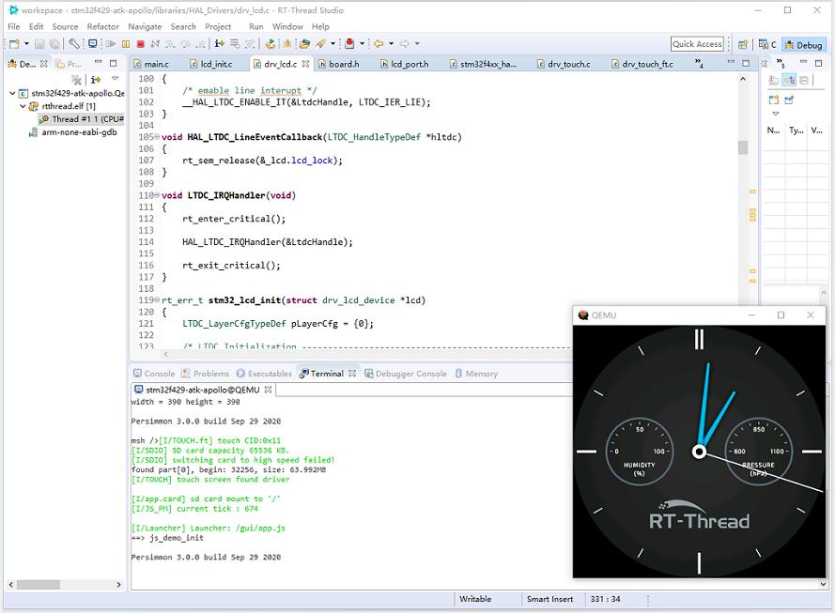
Task: Switch to the drv_touch.c editor tab
Action: click(x=564, y=64)
